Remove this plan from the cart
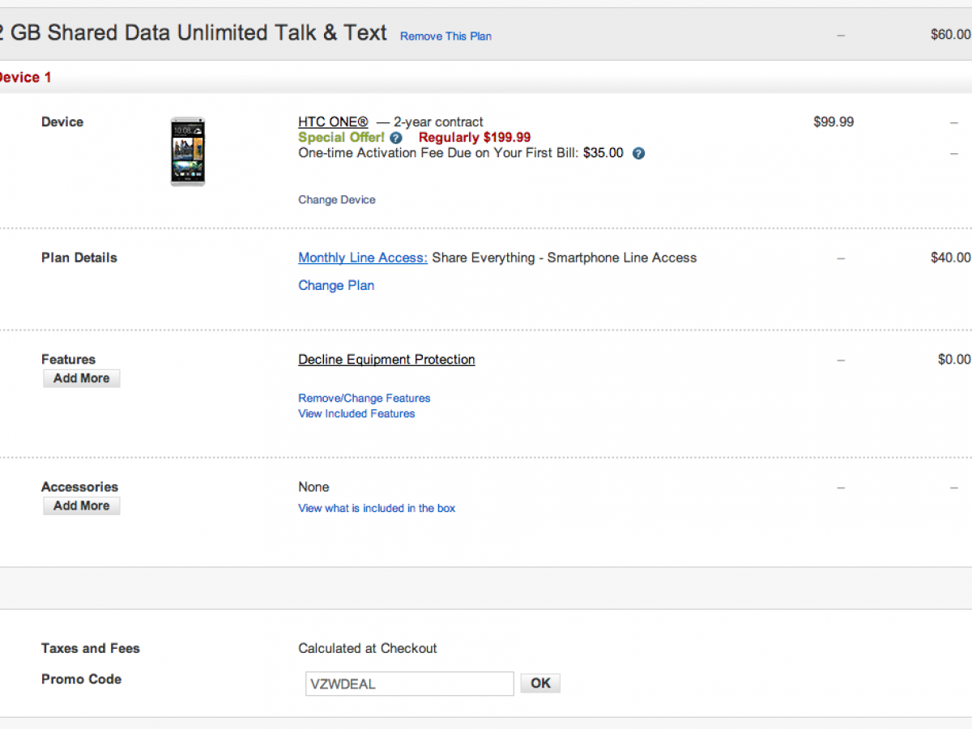 pos(446,36)
